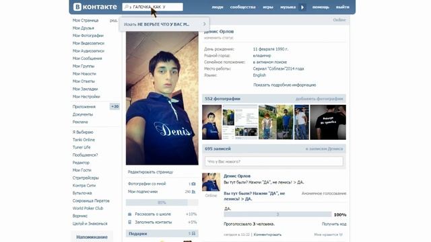Click Комментировать under the post
The width and height of the screenshot is (431, 242).
(267, 235)
